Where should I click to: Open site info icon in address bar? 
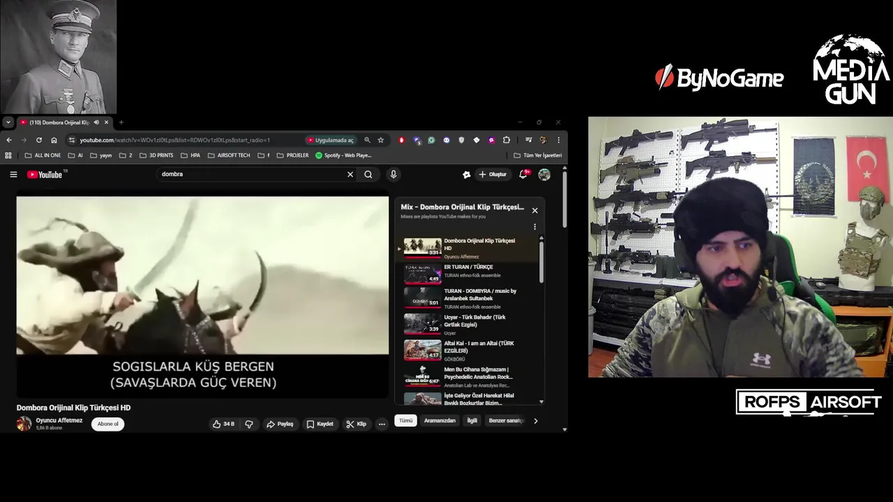72,140
